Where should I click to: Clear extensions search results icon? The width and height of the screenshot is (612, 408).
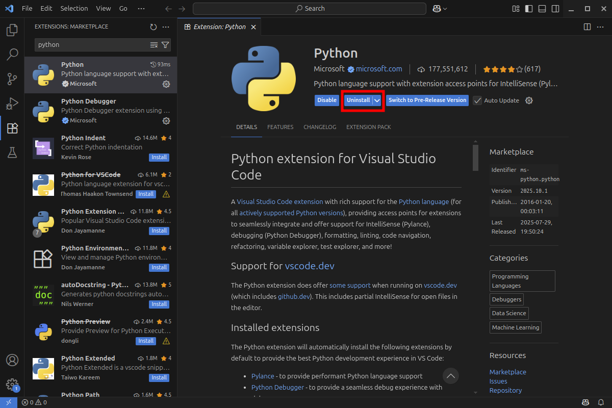[154, 45]
